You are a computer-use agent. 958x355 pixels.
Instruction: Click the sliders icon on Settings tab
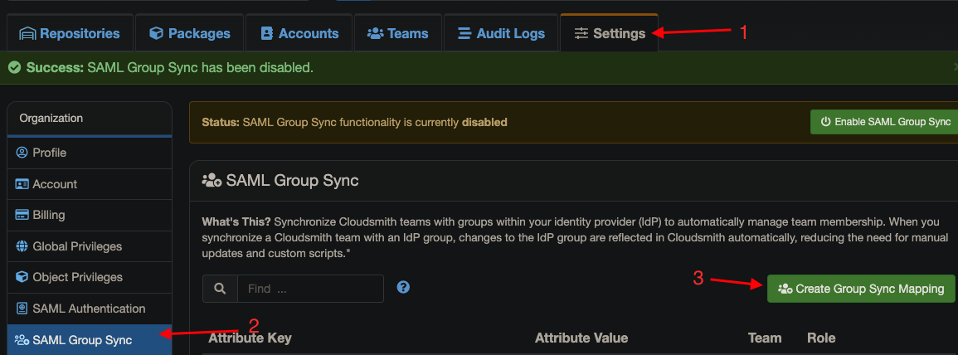(x=581, y=34)
